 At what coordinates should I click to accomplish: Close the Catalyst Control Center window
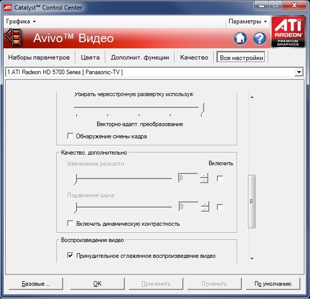[294, 5]
